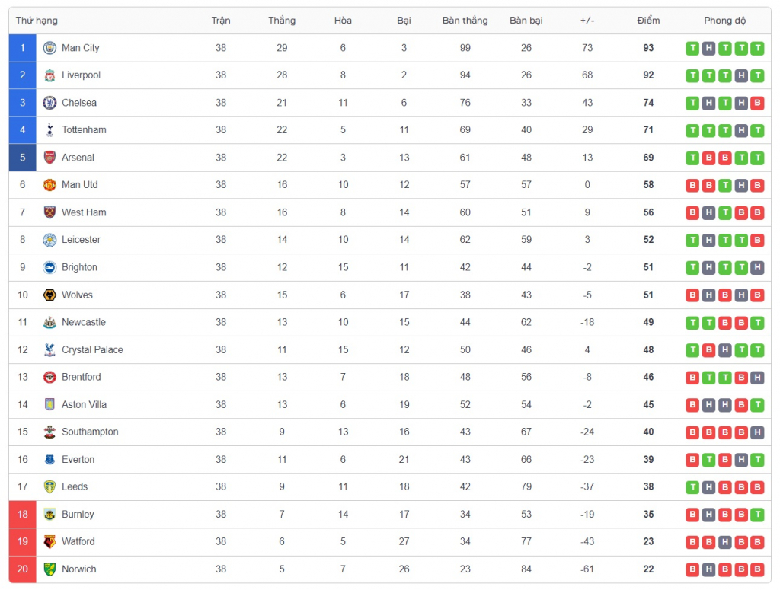
Task: Click Norwich's last red B form badge
Action: click(757, 569)
